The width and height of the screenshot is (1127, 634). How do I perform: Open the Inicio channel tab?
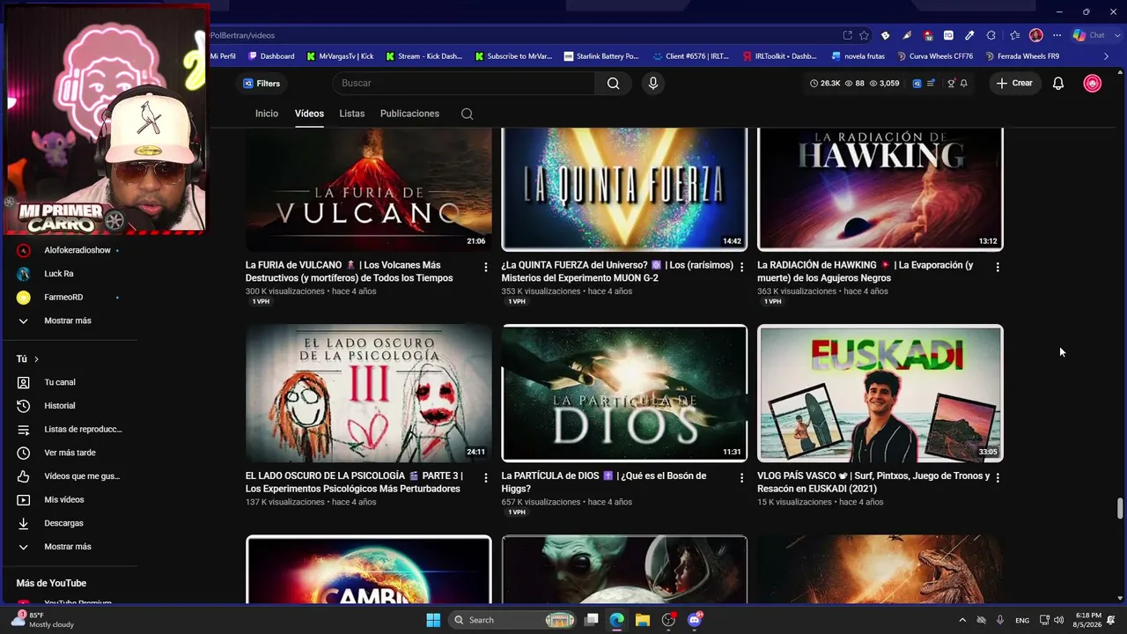(x=267, y=114)
